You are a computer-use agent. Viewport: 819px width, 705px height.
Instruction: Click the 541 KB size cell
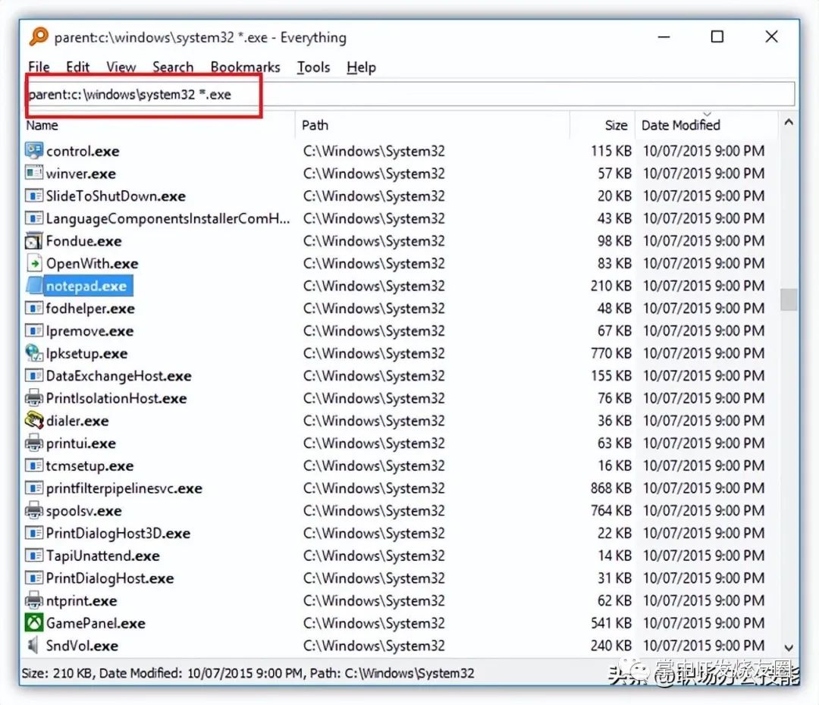pos(610,622)
